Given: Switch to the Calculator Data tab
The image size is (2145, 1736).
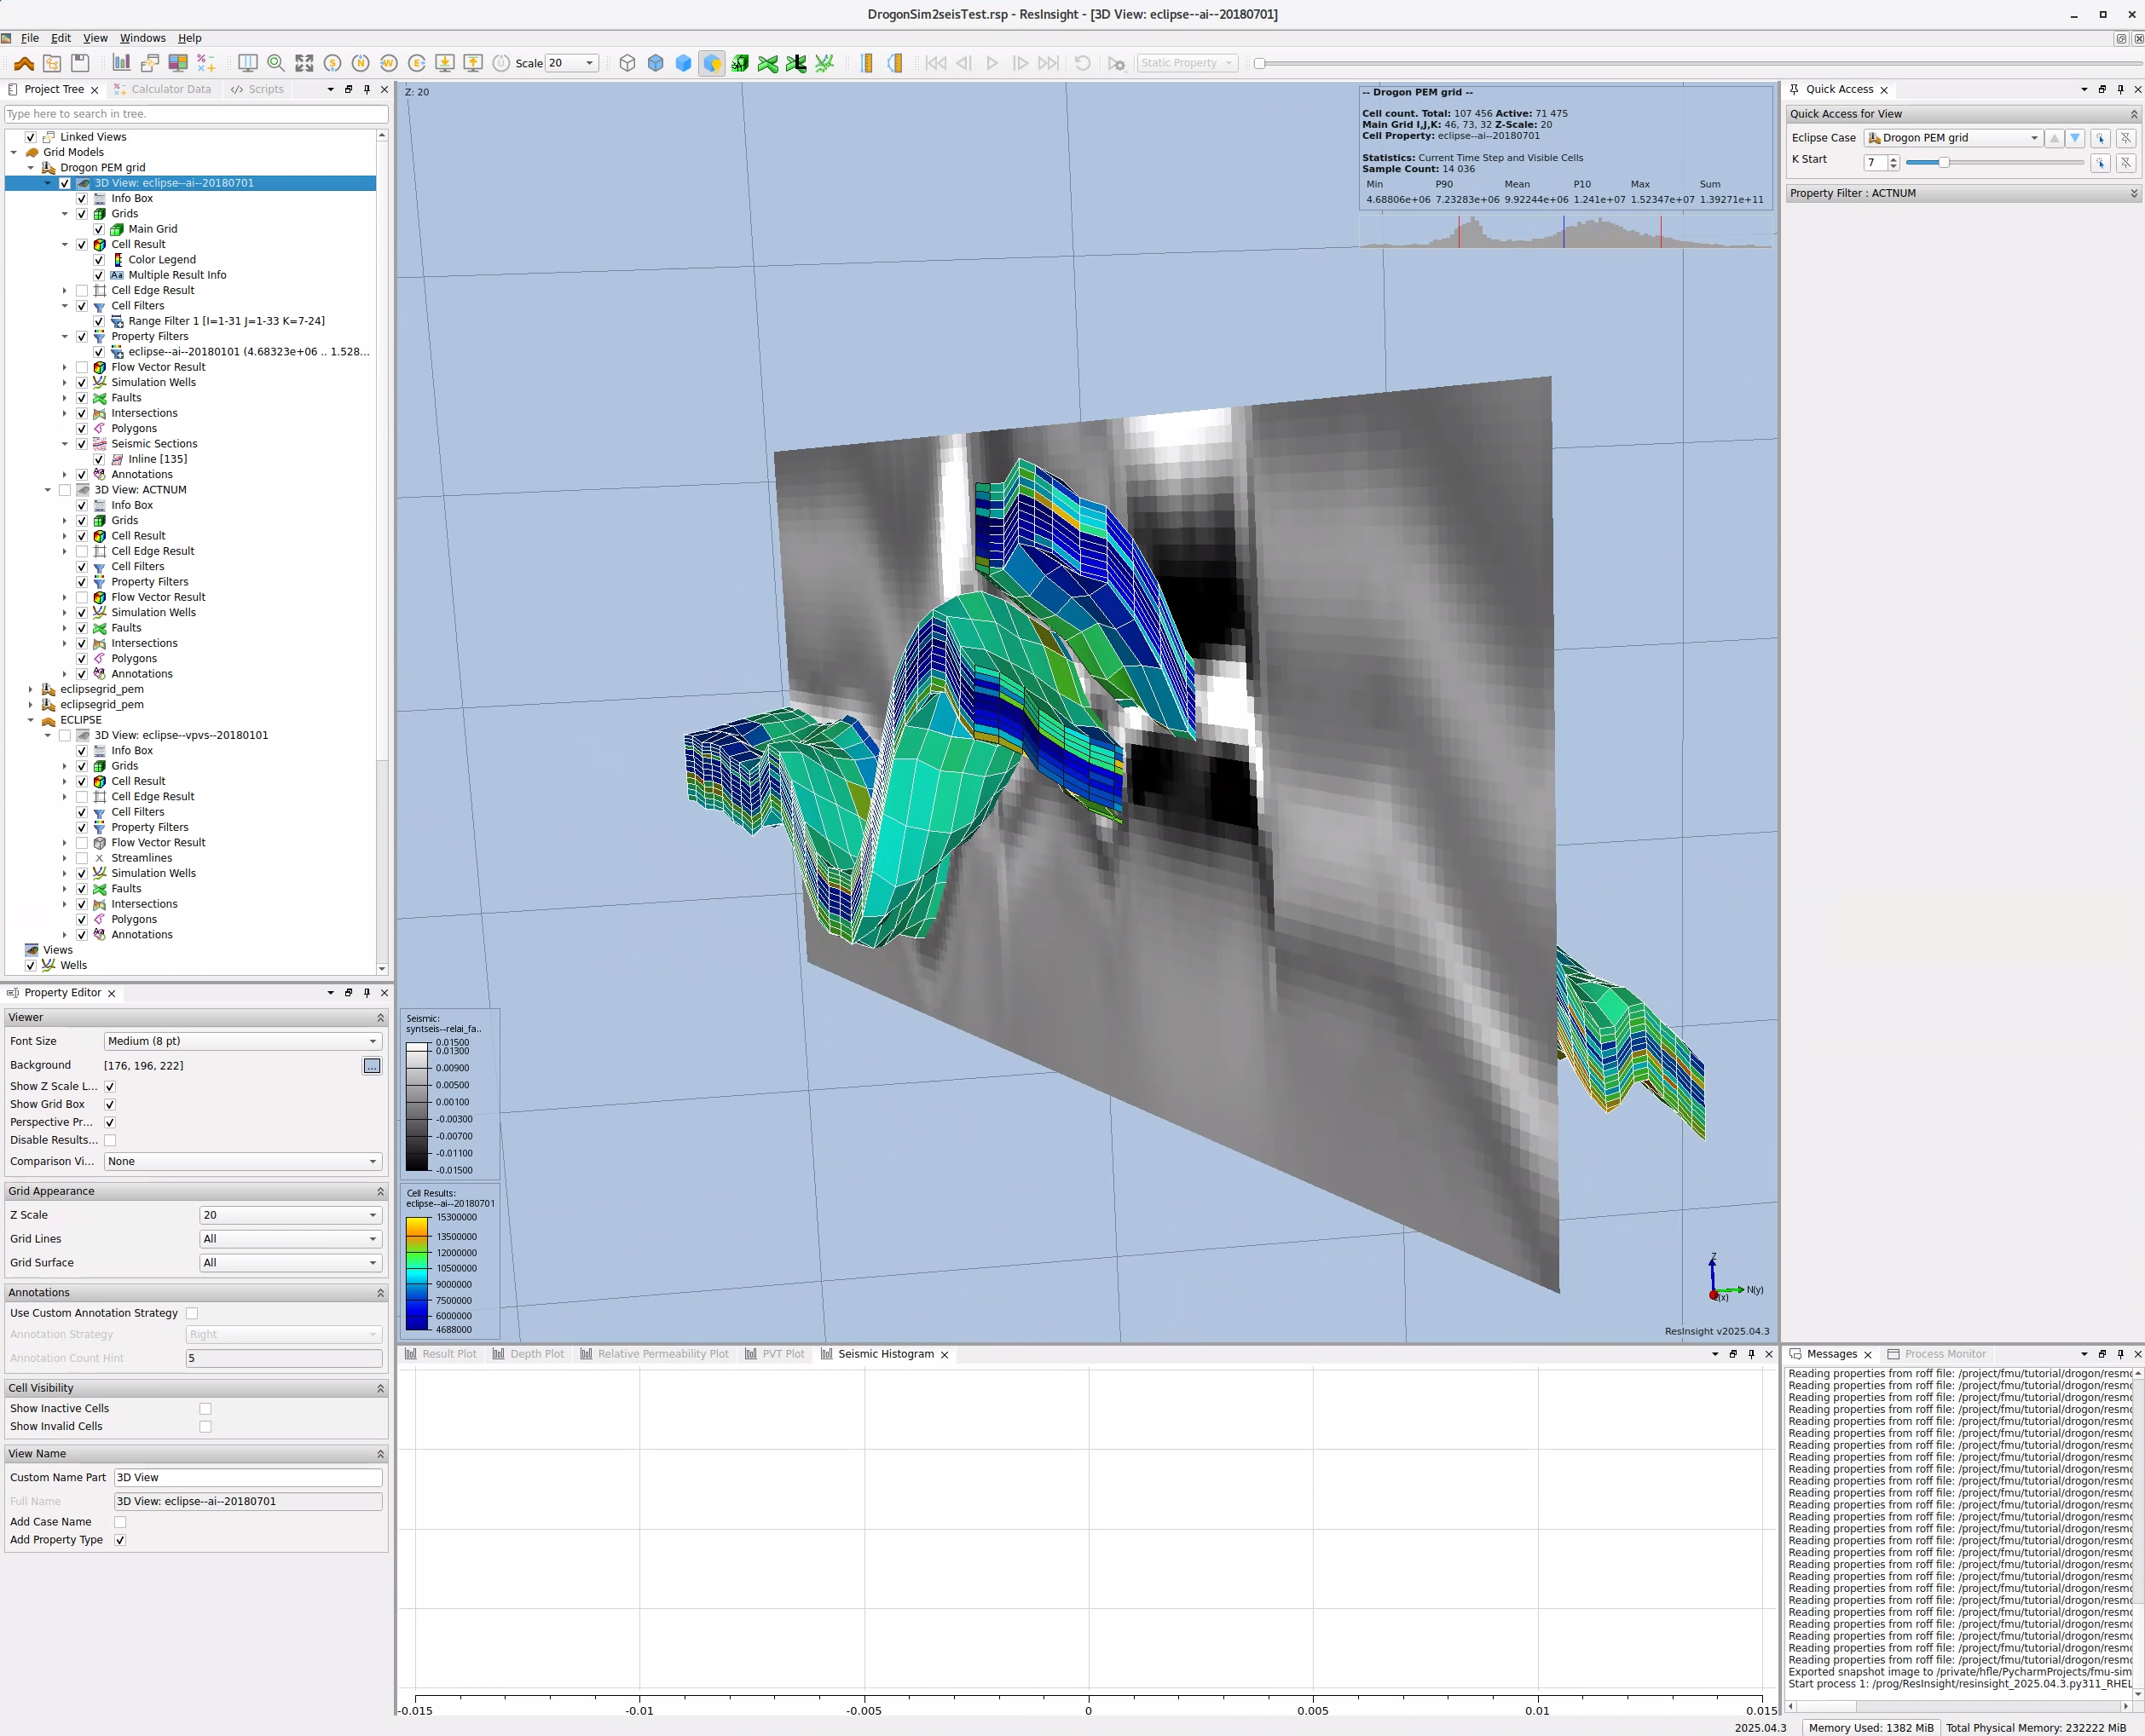Looking at the screenshot, I should 163,89.
